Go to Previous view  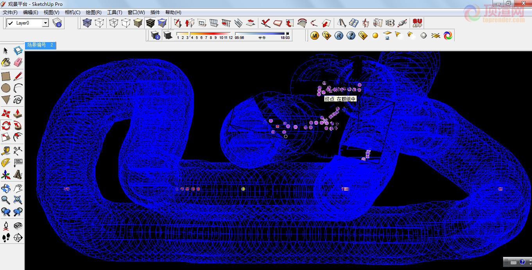point(6,212)
